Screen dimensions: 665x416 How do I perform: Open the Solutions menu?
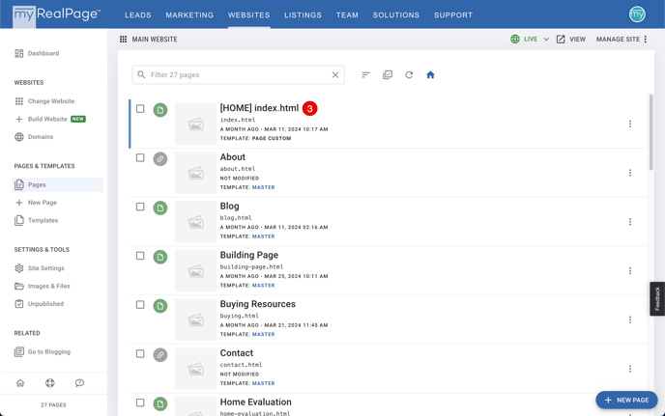[x=396, y=14]
